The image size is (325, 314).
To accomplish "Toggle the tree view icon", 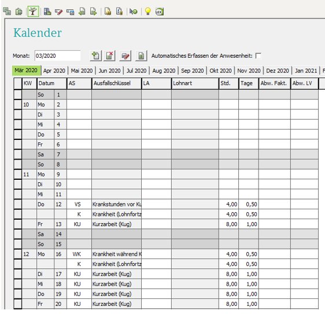I will [33, 11].
